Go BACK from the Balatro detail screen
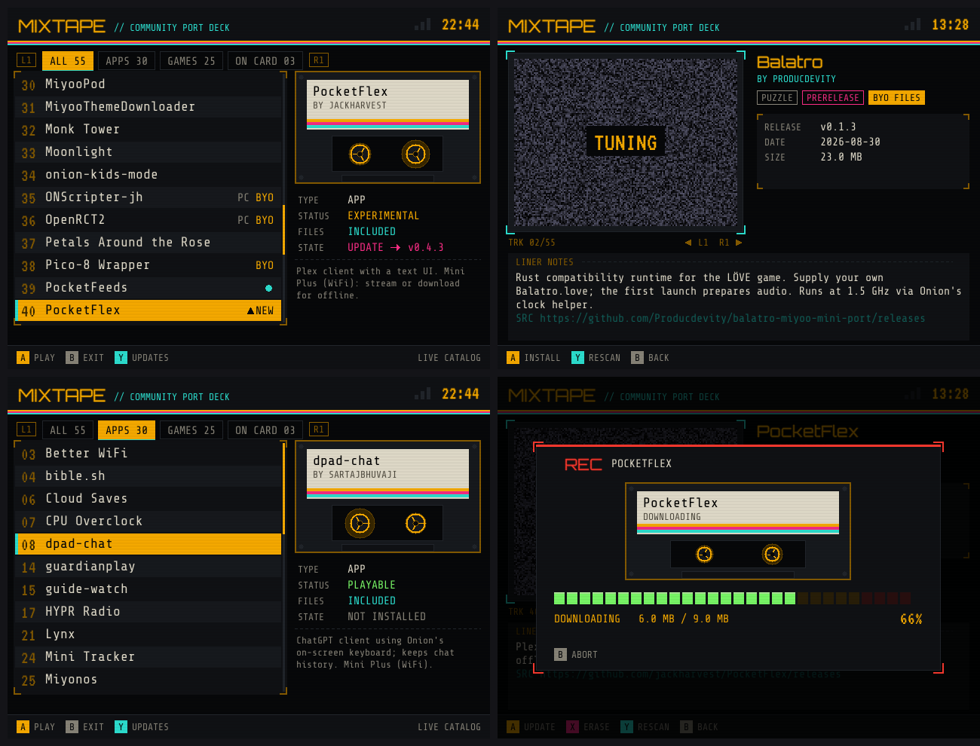The image size is (980, 746). tap(650, 358)
